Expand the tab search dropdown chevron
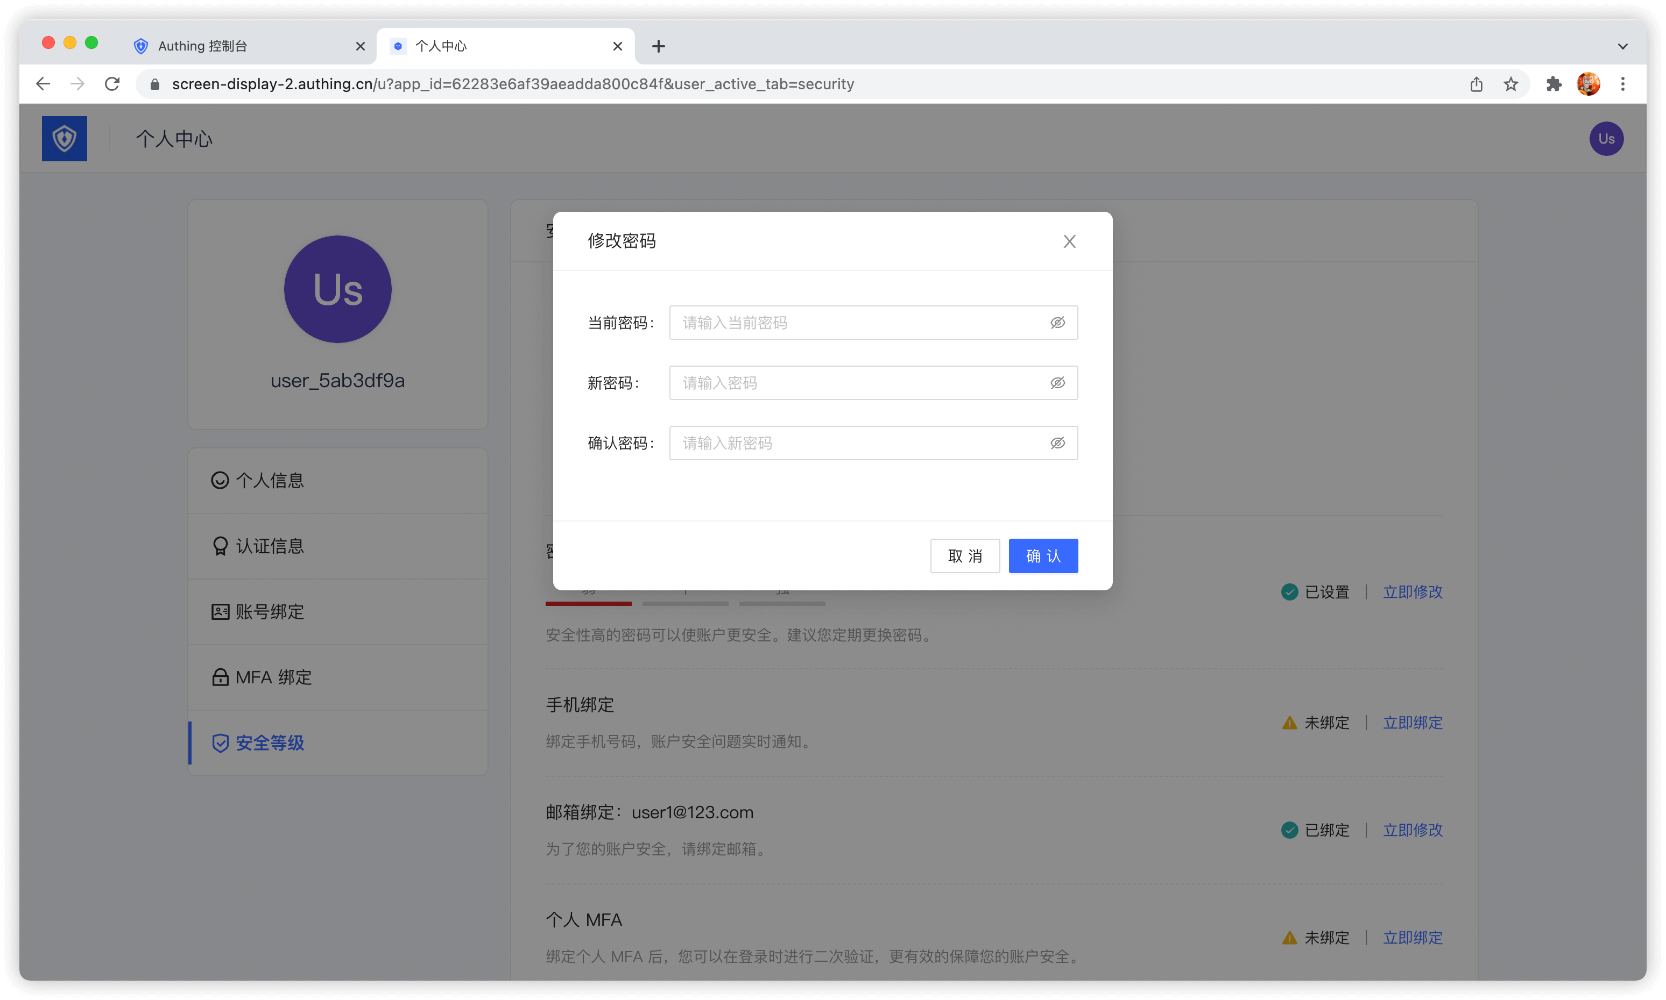The width and height of the screenshot is (1666, 1000). [x=1622, y=46]
